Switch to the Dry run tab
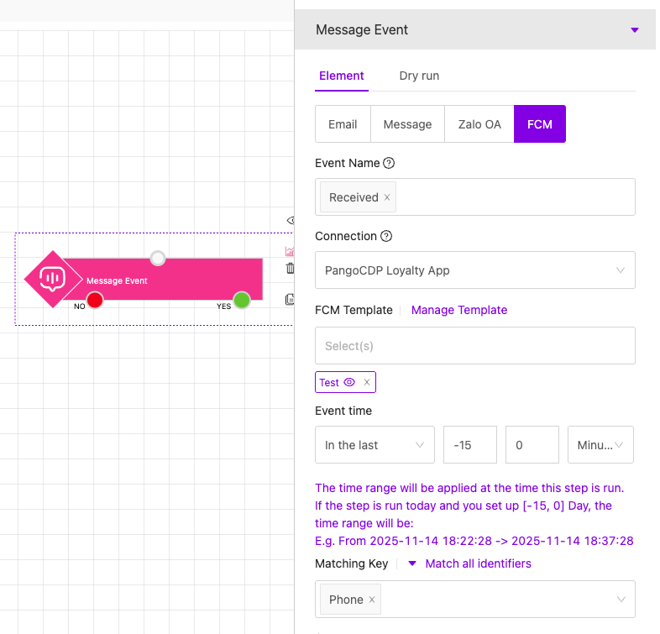Image resolution: width=660 pixels, height=634 pixels. (419, 76)
